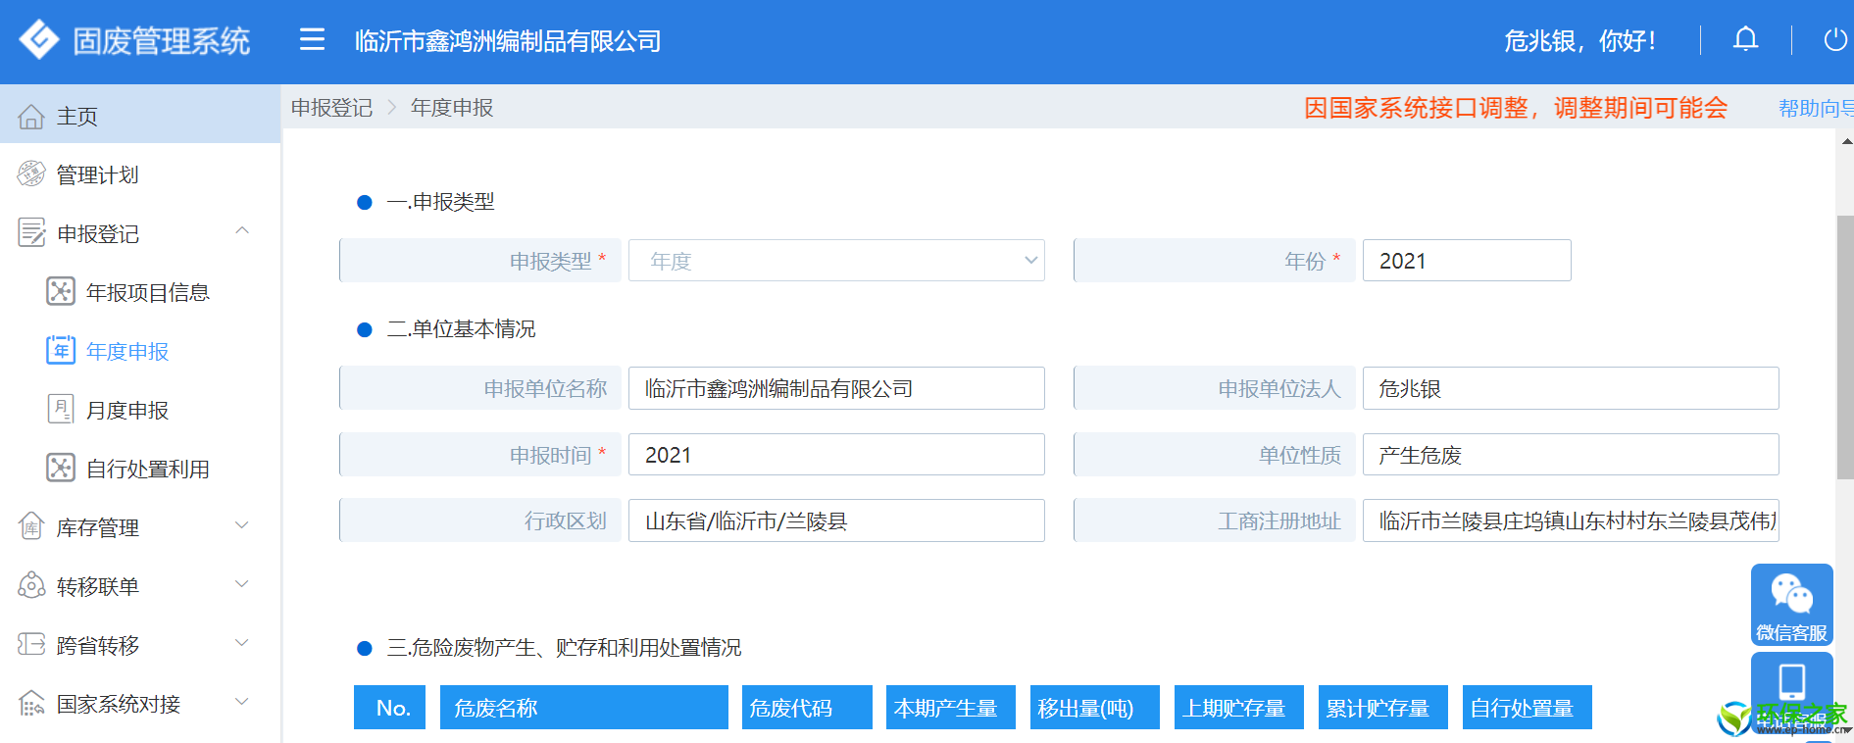Click the scrollbar up arrow
The image size is (1854, 743).
click(1846, 141)
